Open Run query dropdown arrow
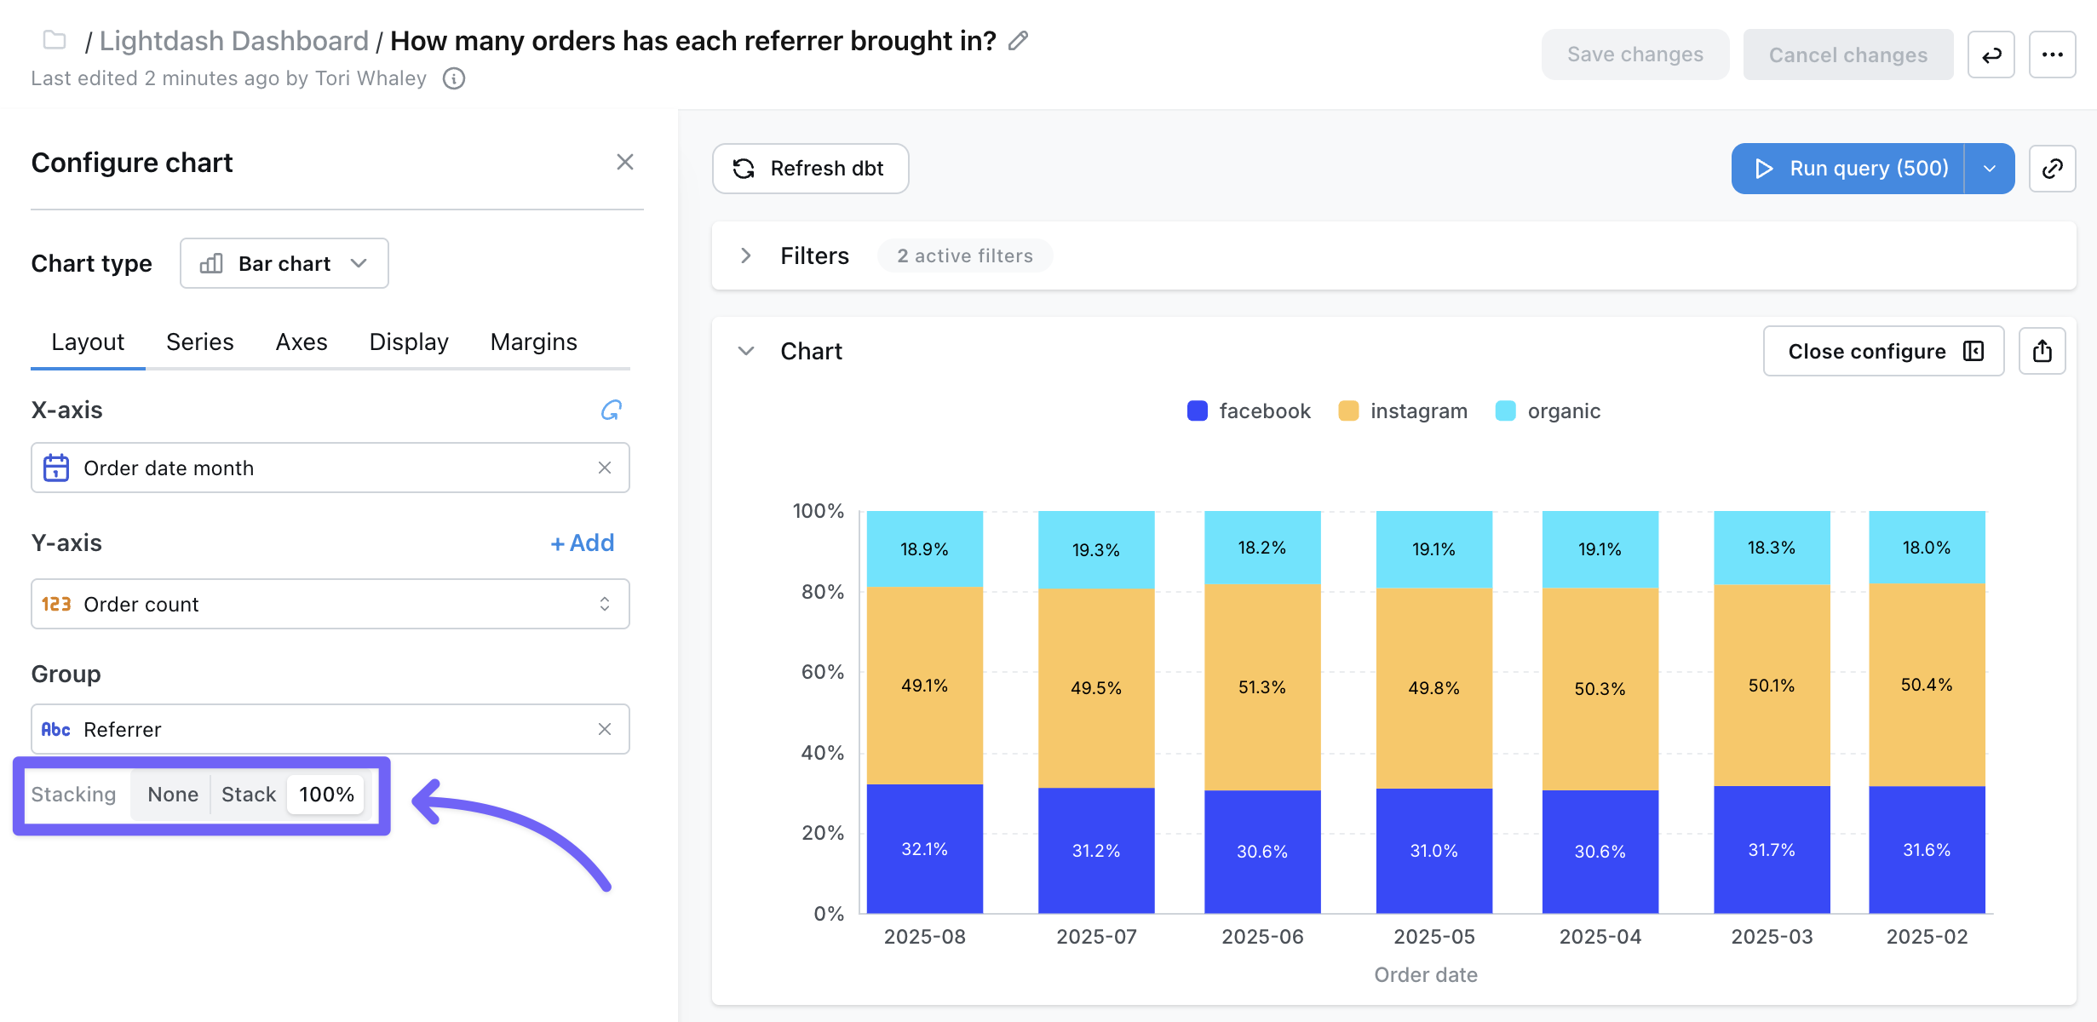The height and width of the screenshot is (1022, 2097). coord(1989,169)
